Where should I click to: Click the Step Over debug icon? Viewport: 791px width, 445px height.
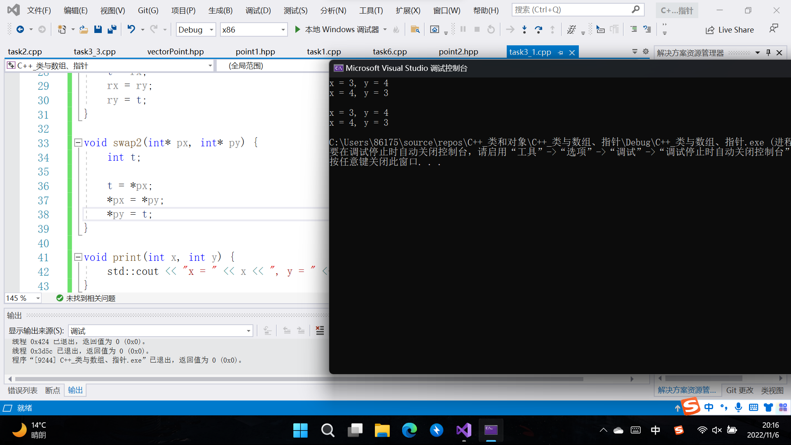(538, 29)
